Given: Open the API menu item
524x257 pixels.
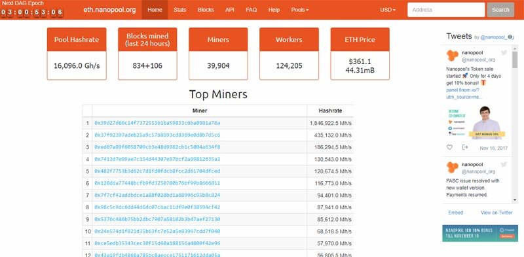Looking at the screenshot, I should (x=230, y=10).
